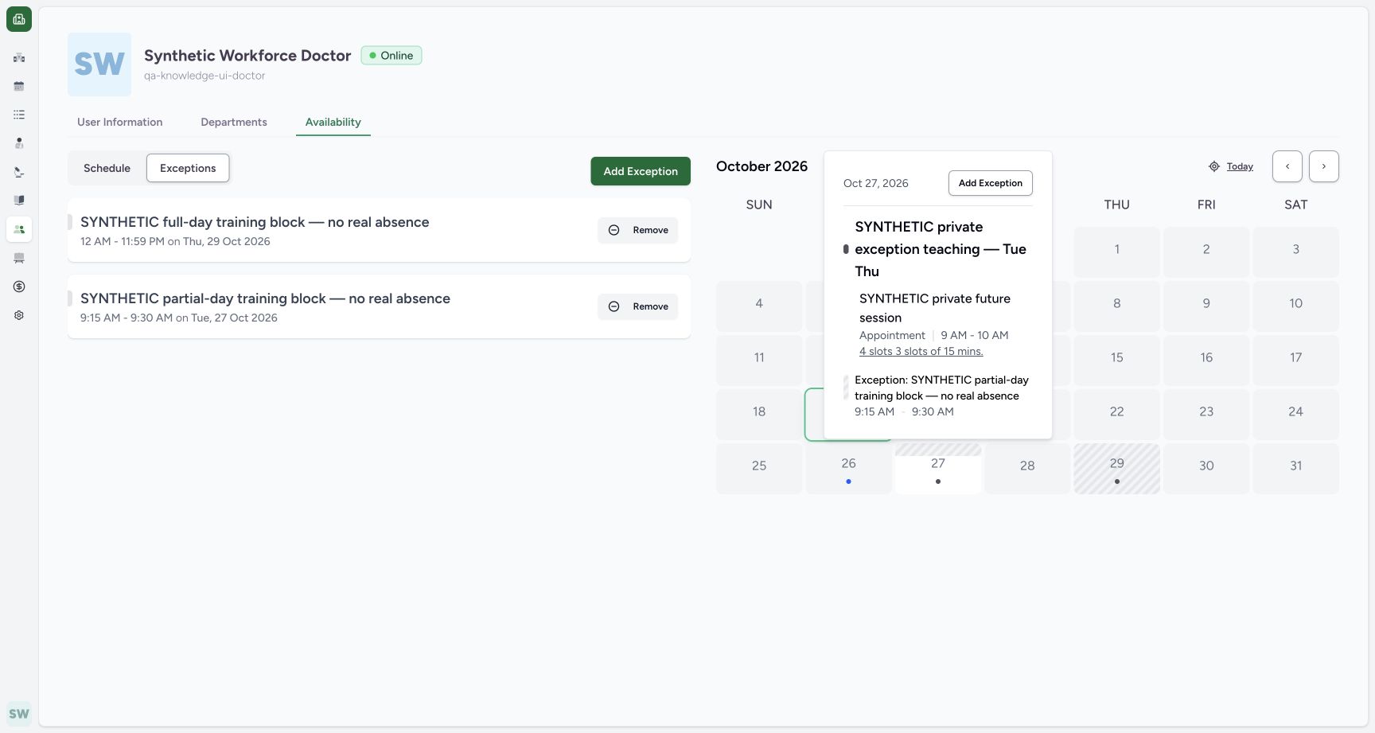The image size is (1375, 733).
Task: Click 'SYNTHETIC private future session' appointment
Action: point(935,308)
